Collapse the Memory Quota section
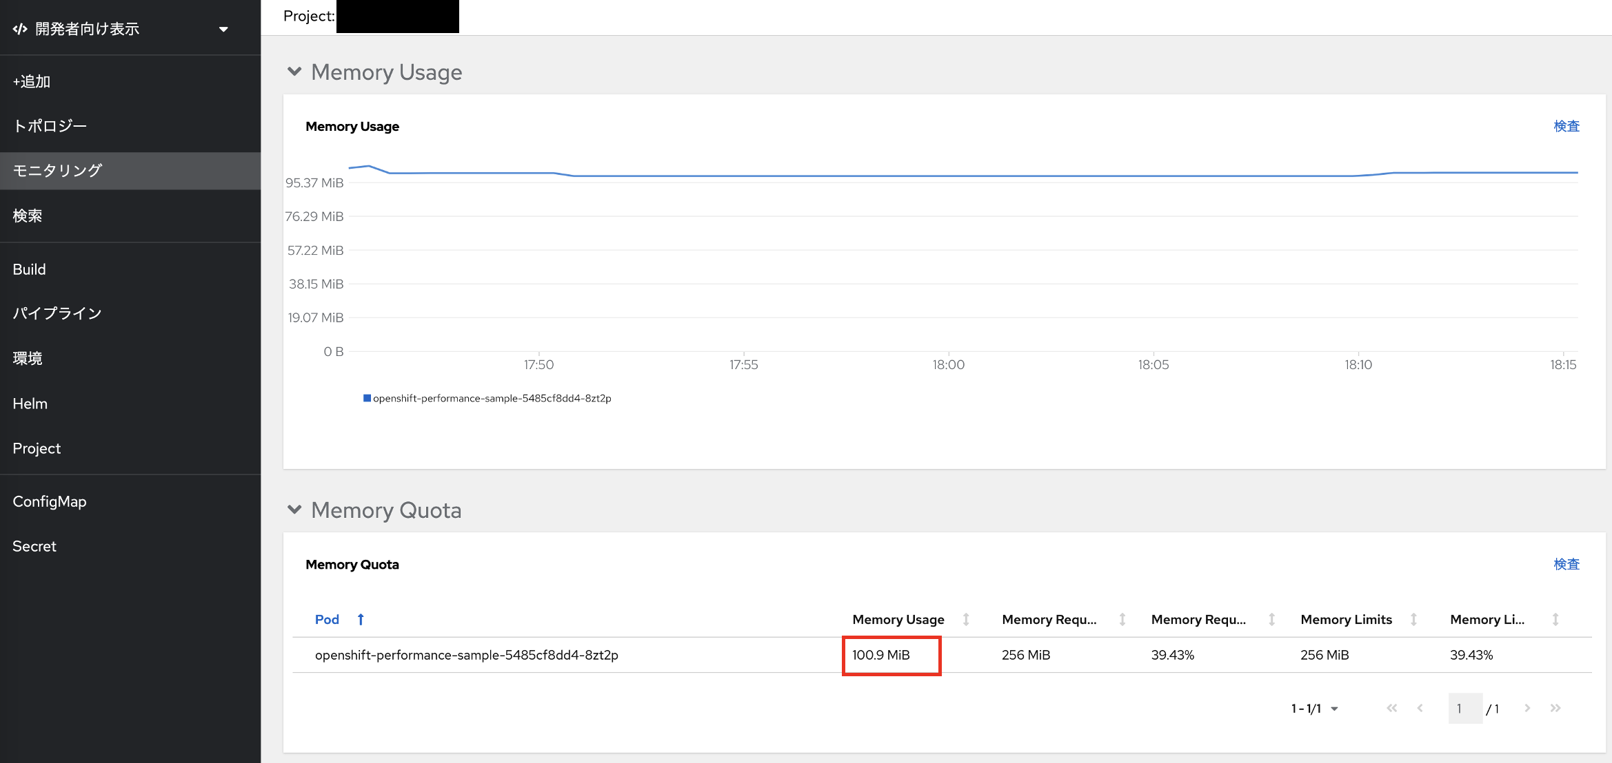 pos(294,510)
